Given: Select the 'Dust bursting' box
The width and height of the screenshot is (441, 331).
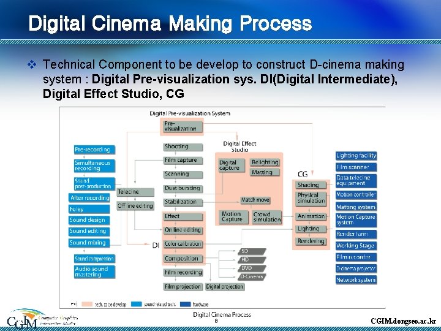Looking at the screenshot, I should pos(183,188).
